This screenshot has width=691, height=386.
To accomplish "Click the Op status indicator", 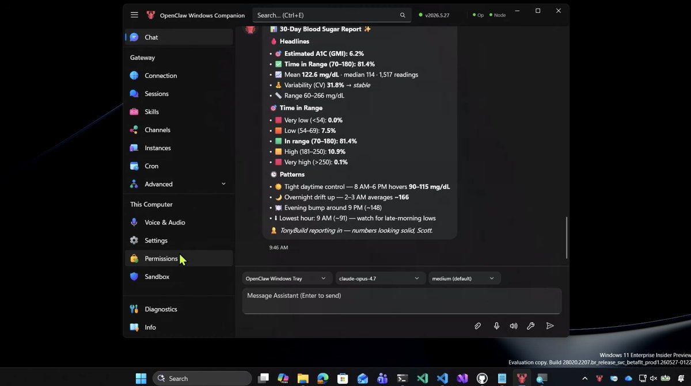I will (478, 16).
